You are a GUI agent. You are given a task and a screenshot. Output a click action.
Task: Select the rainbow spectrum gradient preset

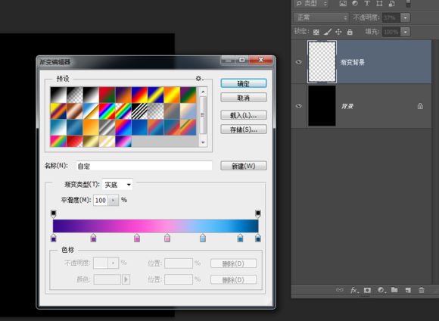tap(107, 111)
